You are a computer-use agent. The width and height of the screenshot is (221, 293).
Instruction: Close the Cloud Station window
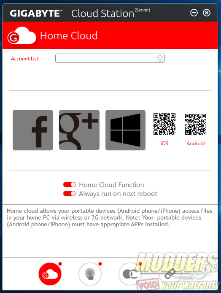tap(207, 13)
